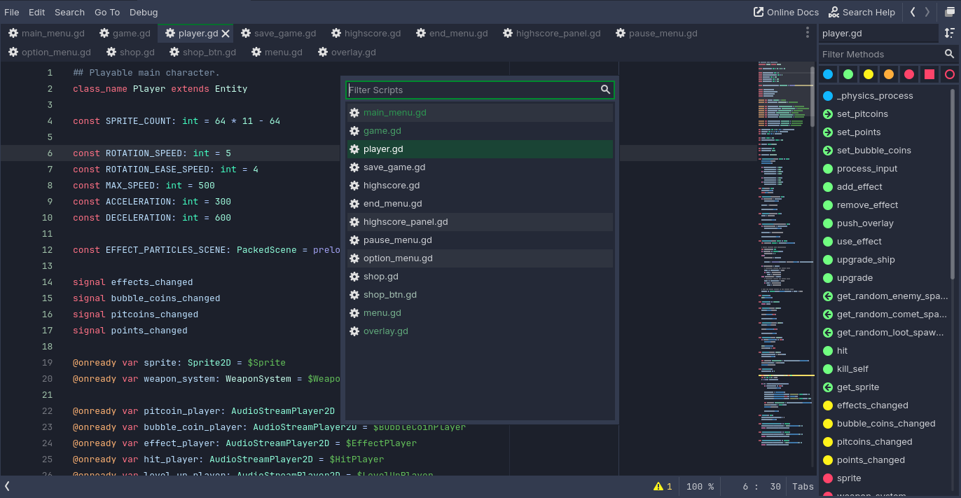Click the magnifier icon in the Filter Methods field
The width and height of the screenshot is (961, 498).
(950, 53)
